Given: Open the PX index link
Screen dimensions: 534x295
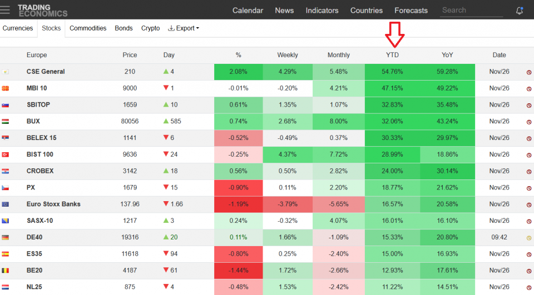Looking at the screenshot, I should coord(31,187).
